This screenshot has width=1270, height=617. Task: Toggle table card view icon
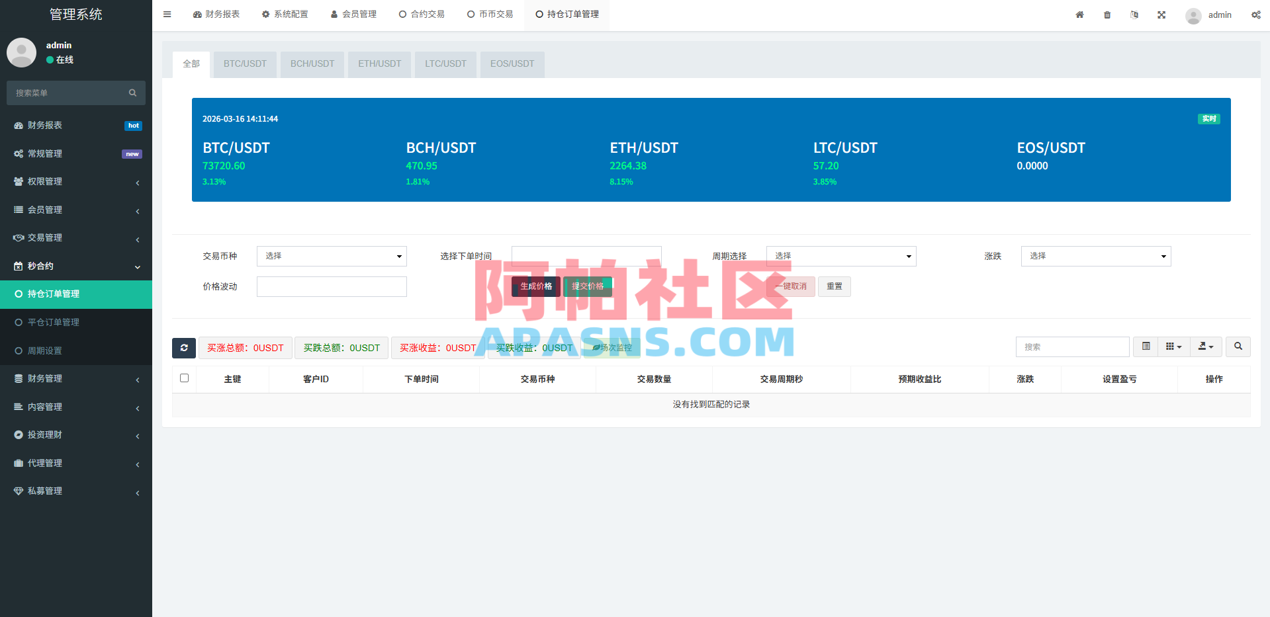point(1146,347)
